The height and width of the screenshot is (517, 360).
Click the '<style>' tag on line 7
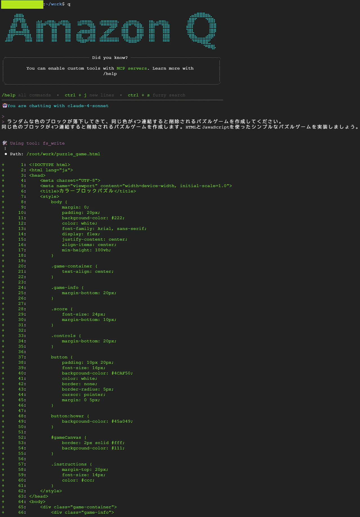coord(50,196)
